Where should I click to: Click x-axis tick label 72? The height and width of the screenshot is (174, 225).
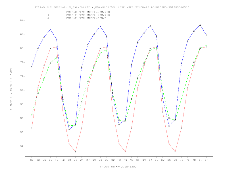181,160
